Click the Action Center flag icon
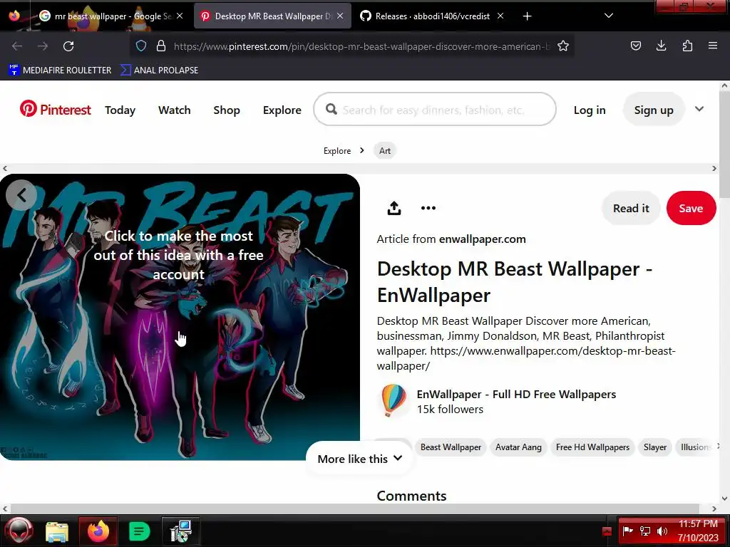Screen dimensions: 730x547 tap(627, 531)
